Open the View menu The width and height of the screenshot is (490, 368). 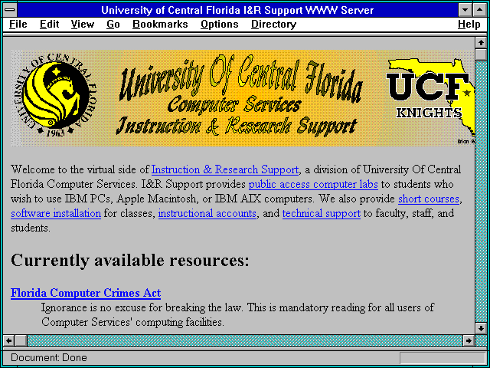pos(82,25)
